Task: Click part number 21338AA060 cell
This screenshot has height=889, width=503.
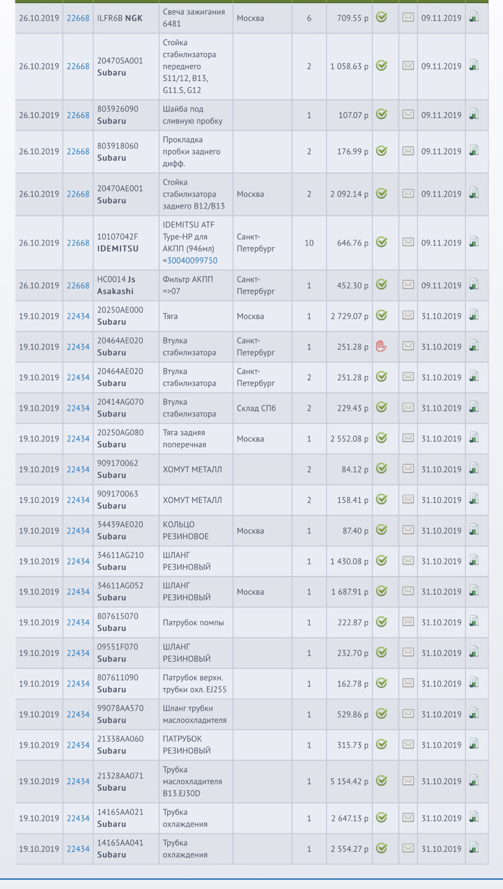Action: 120,739
